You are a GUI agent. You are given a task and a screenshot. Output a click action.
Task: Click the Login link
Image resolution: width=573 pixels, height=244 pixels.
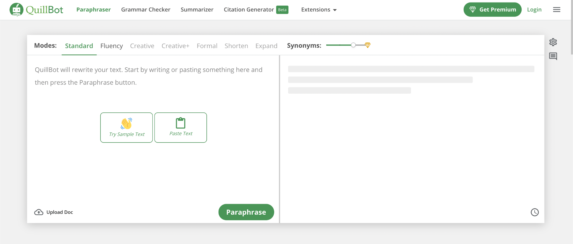pyautogui.click(x=534, y=10)
